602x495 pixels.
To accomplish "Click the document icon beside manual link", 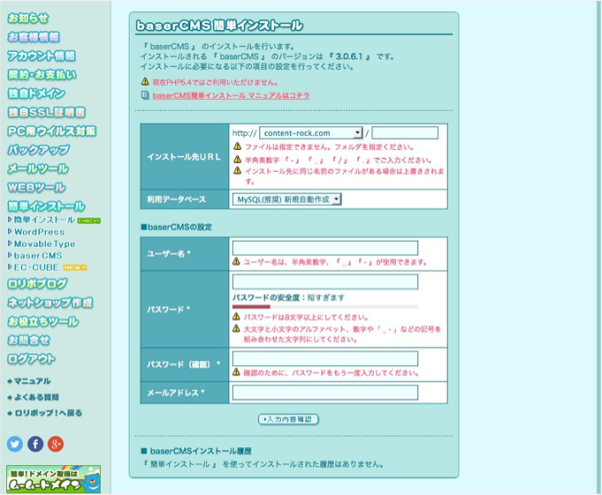I will pyautogui.click(x=145, y=95).
